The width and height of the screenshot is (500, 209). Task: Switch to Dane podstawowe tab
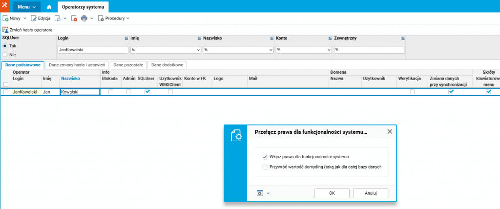[23, 65]
